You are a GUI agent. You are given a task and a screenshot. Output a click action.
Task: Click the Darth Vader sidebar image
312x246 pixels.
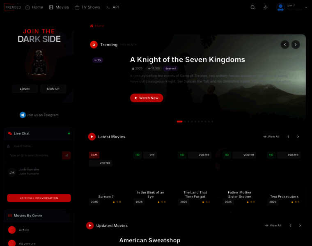[39, 63]
